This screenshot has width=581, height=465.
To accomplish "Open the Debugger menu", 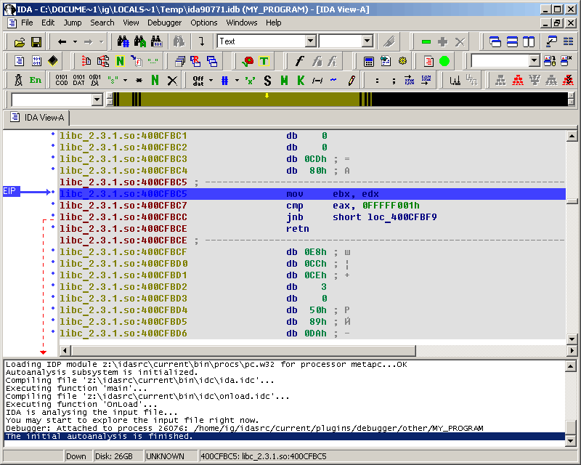I will 164,23.
